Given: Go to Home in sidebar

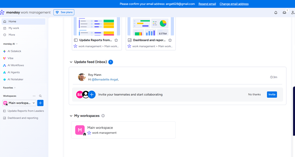Looking at the screenshot, I should click(x=23, y=21).
